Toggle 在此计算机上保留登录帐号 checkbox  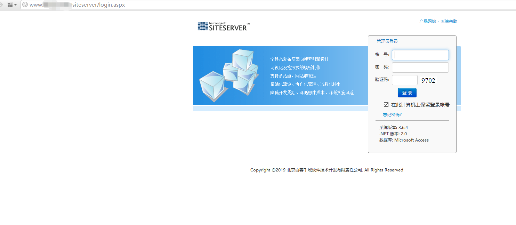(x=386, y=104)
